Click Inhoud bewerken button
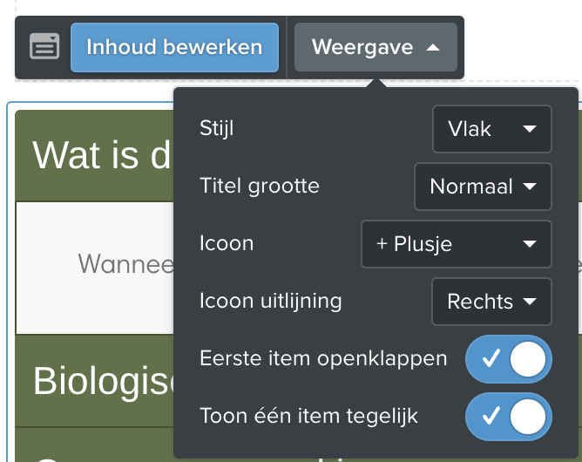 [x=174, y=47]
